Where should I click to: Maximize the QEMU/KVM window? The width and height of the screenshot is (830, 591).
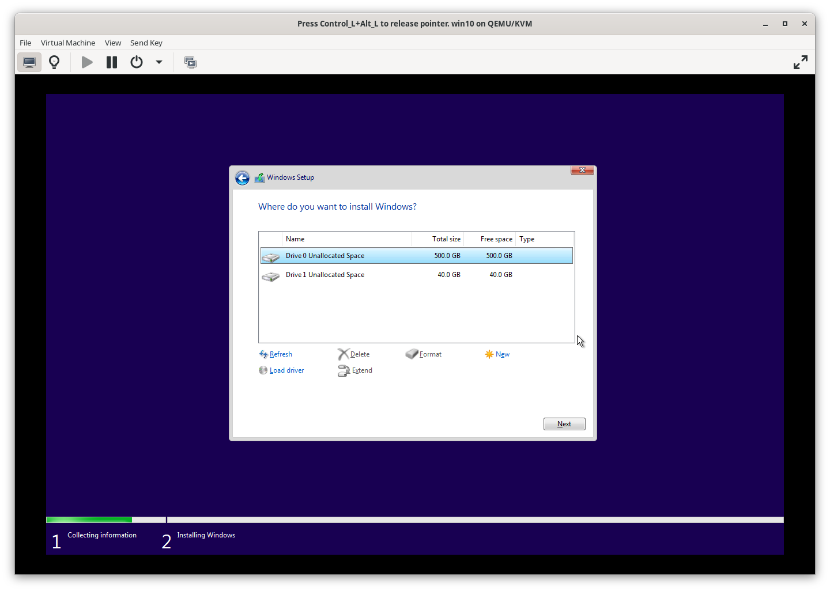pos(784,24)
